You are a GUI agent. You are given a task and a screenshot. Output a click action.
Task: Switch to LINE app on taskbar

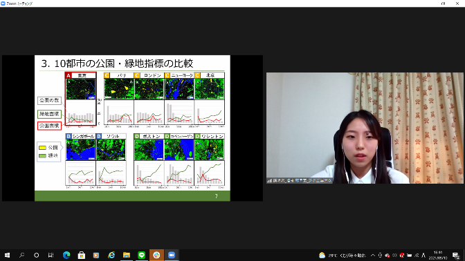(x=141, y=255)
